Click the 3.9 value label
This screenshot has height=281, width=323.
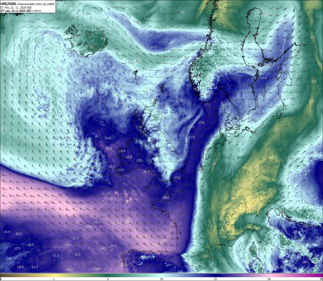click(314, 81)
